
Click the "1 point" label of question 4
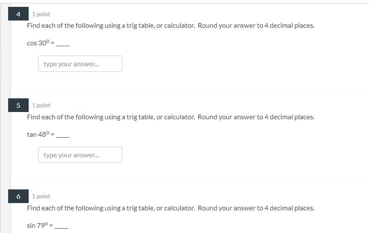pyautogui.click(x=41, y=14)
